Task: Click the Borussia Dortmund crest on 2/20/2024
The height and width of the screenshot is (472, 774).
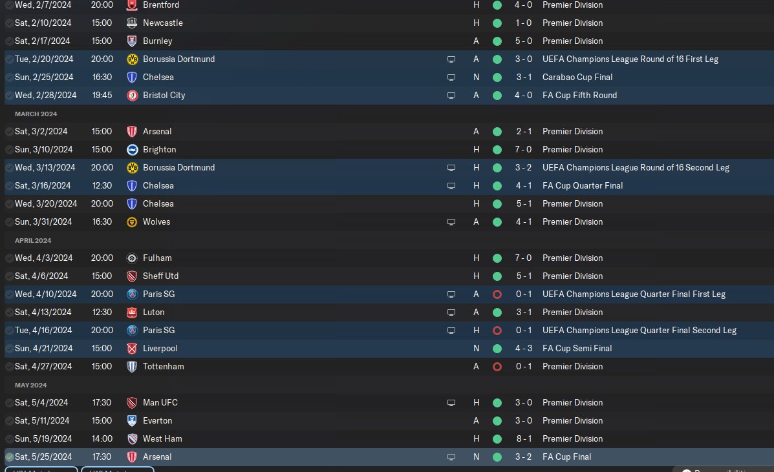Action: pyautogui.click(x=132, y=59)
